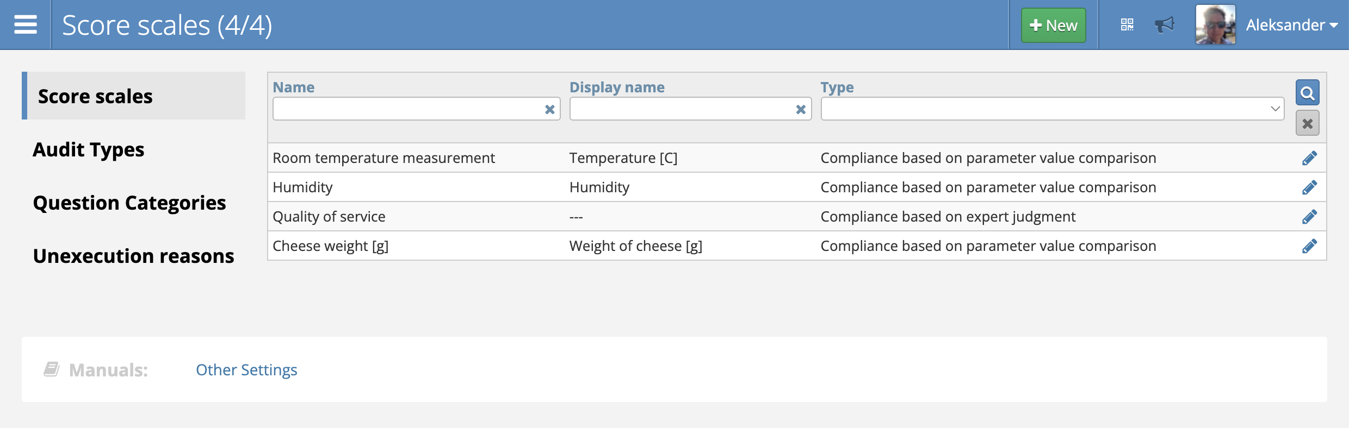Image resolution: width=1349 pixels, height=428 pixels.
Task: Select the Score scales sidebar item
Action: coord(95,96)
